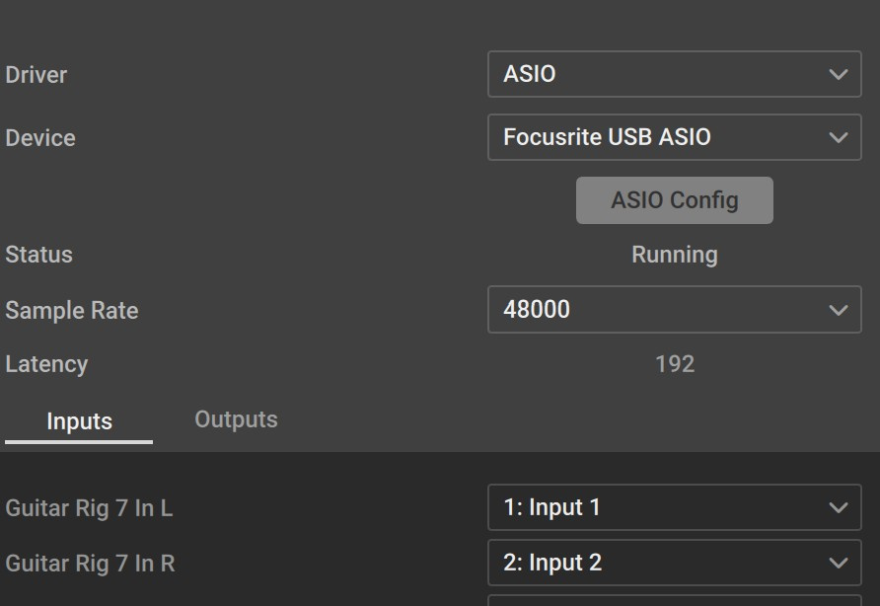
Task: Switch to the Inputs tab
Action: pyautogui.click(x=79, y=421)
